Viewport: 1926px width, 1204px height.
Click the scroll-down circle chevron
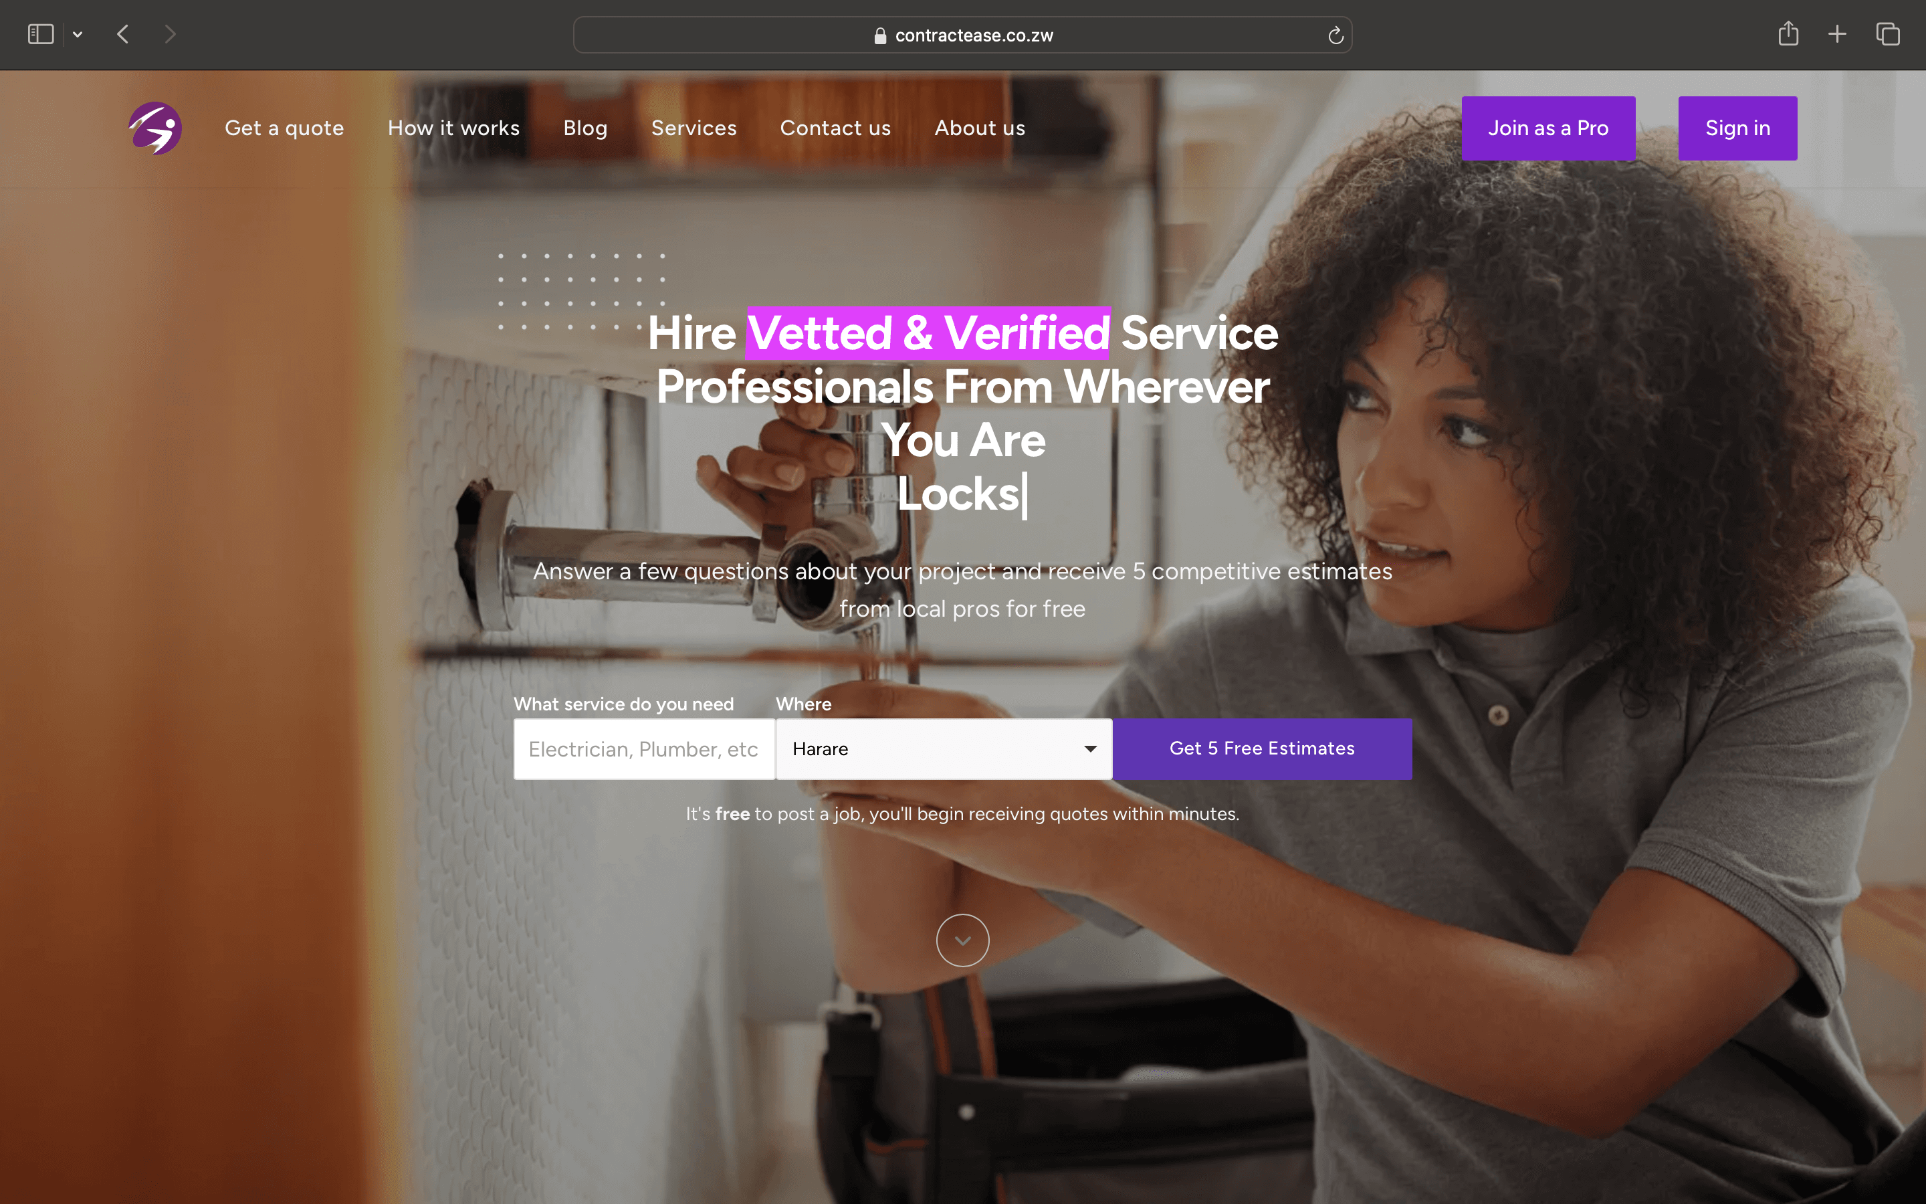pyautogui.click(x=962, y=940)
